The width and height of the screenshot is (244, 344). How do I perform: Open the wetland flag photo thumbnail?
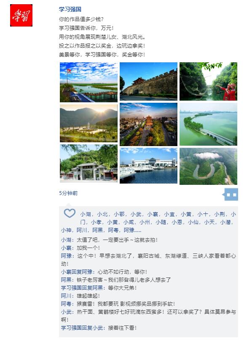click(x=89, y=82)
